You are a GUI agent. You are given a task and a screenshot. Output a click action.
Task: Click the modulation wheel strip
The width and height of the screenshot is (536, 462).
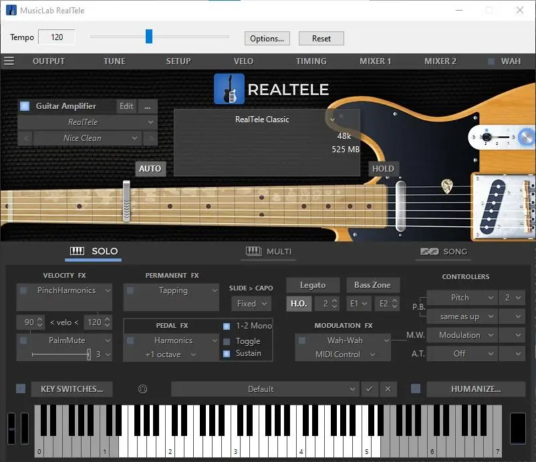25,428
